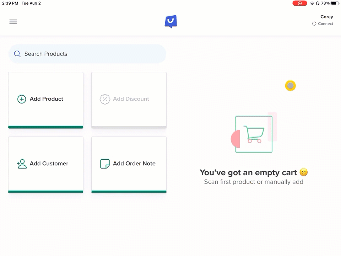Tap the battery icon in status bar
341x256 pixels.
tap(334, 3)
